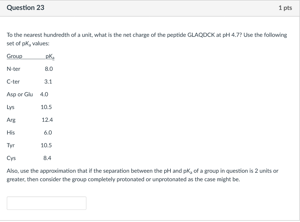Click the Tyr row label
The height and width of the screenshot is (222, 300).
(x=11, y=146)
